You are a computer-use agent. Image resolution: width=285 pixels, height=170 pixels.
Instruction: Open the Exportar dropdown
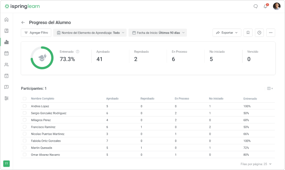pyautogui.click(x=227, y=32)
